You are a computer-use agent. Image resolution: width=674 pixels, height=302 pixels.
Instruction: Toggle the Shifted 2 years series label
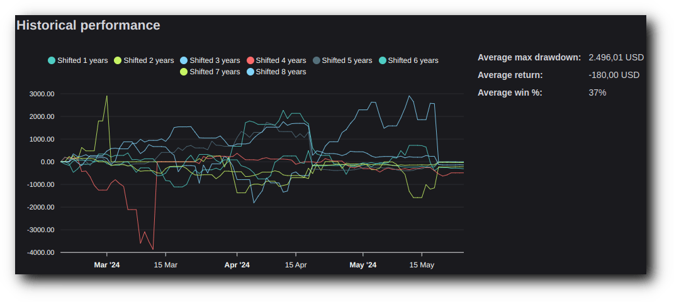point(149,60)
